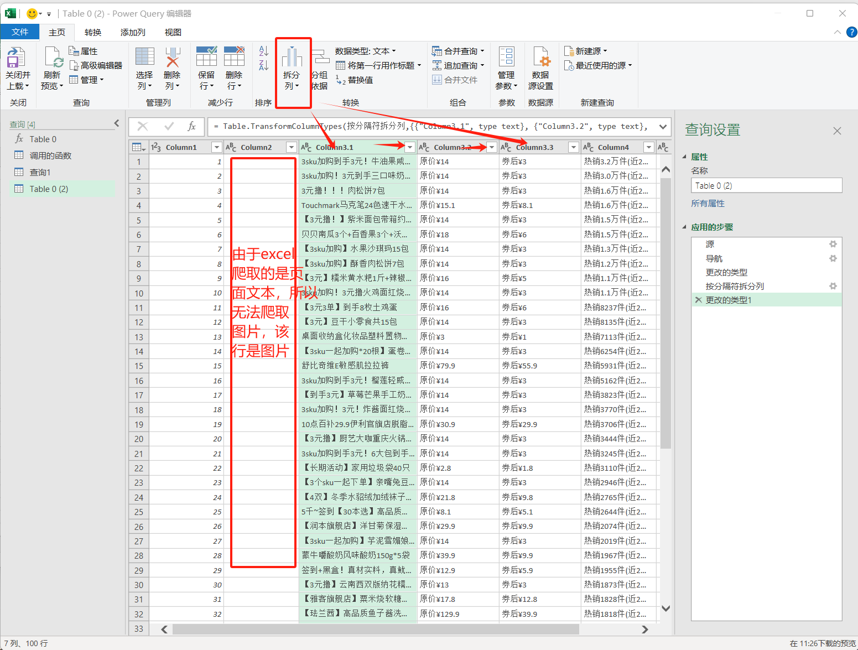Image resolution: width=858 pixels, height=650 pixels.
Task: Switch to the 添加列 add column tab
Action: [133, 32]
